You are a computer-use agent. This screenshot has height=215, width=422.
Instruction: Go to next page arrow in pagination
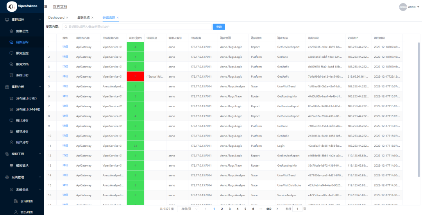pos(278,209)
